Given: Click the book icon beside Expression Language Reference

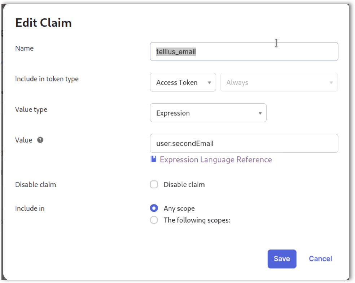Looking at the screenshot, I should (153, 159).
